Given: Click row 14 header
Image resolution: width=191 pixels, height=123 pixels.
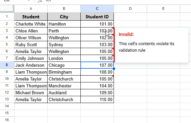Looking at the screenshot, I should pos(7,106).
